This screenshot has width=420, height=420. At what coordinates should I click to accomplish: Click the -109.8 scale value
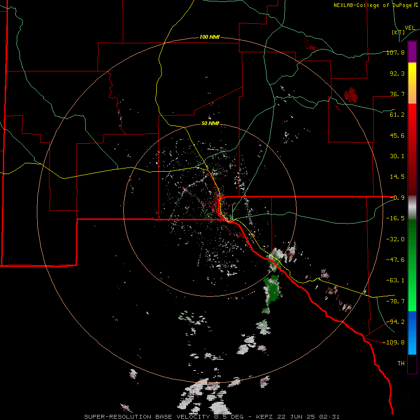[x=394, y=343]
